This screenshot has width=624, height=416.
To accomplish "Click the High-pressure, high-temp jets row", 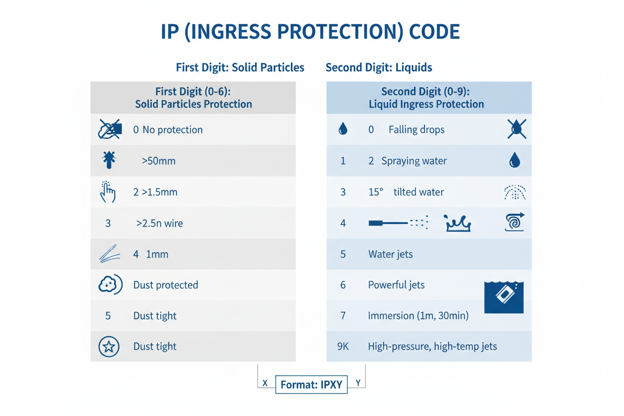I will (x=432, y=346).
